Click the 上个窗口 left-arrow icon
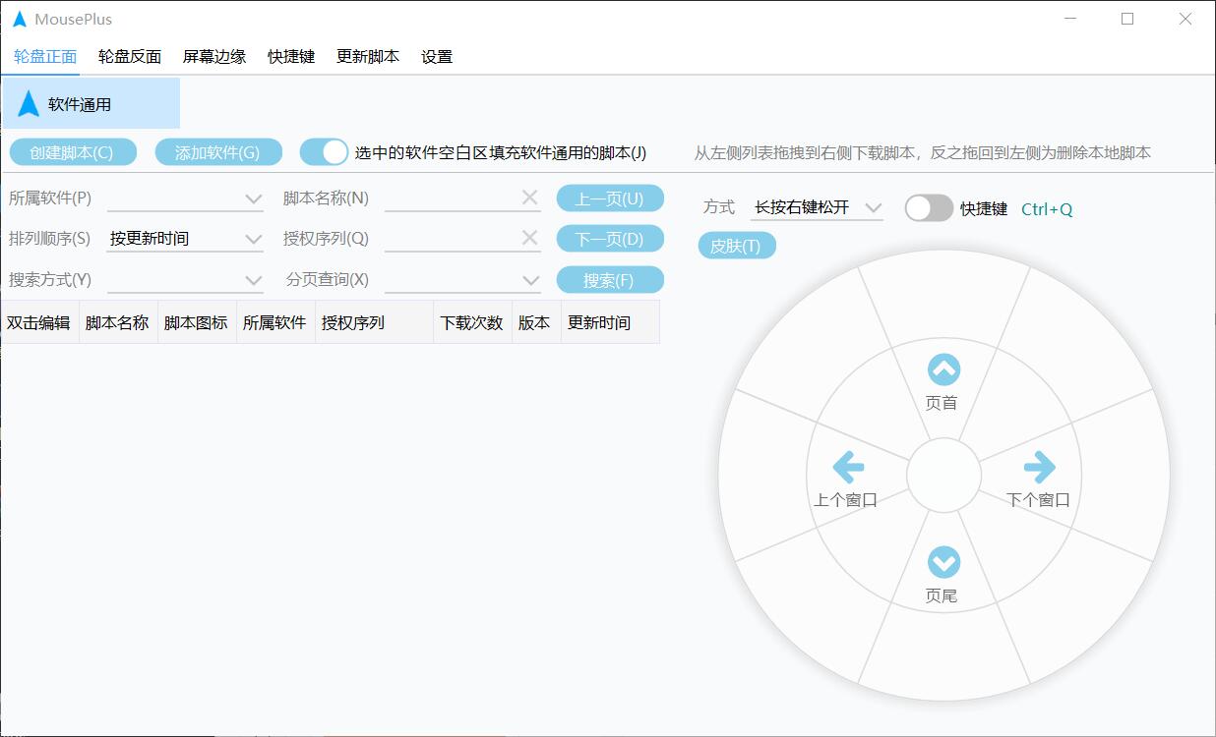Viewport: 1216px width, 737px height. click(x=847, y=467)
